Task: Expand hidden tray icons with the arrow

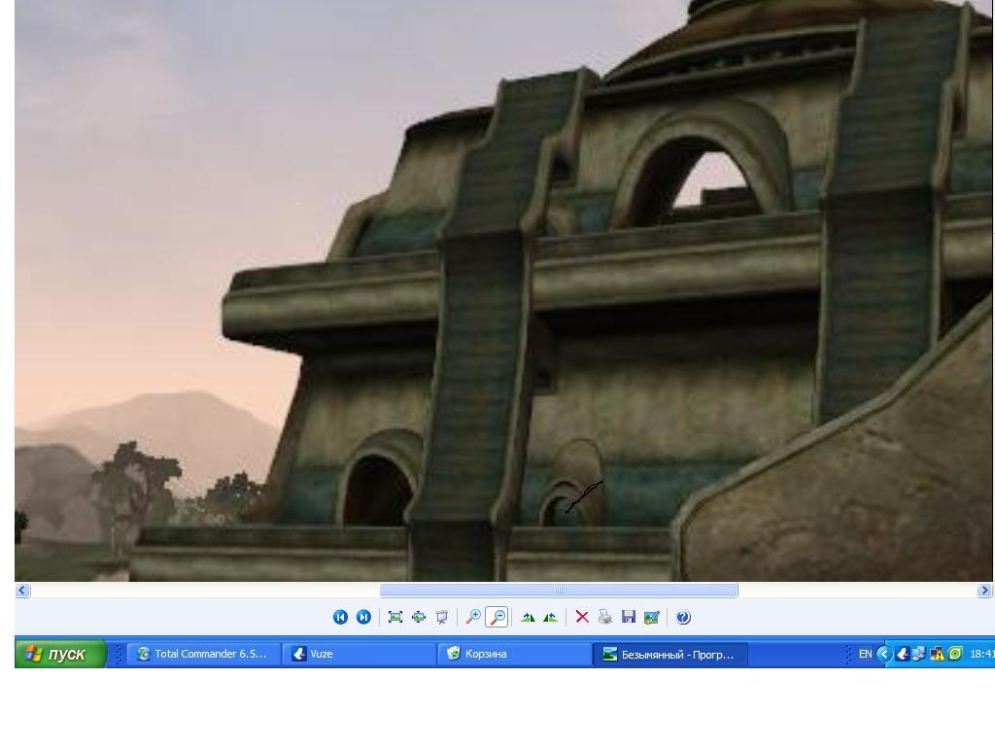Action: (884, 654)
